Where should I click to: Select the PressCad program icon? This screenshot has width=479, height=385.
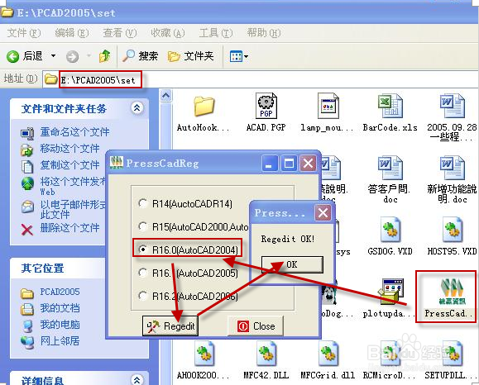tap(453, 292)
